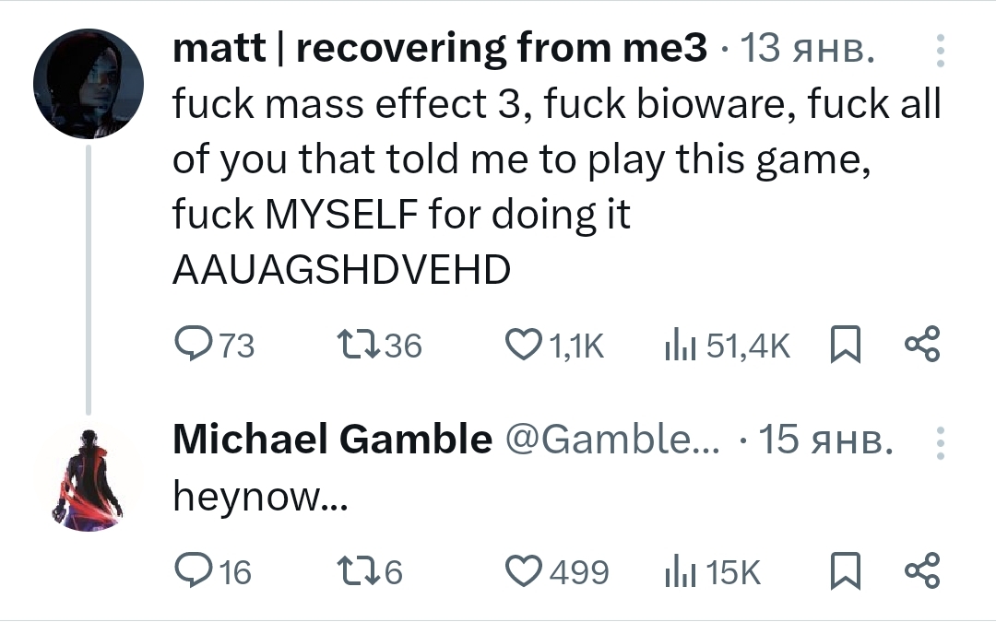Open the @Gamble... handle link

pyautogui.click(x=612, y=440)
